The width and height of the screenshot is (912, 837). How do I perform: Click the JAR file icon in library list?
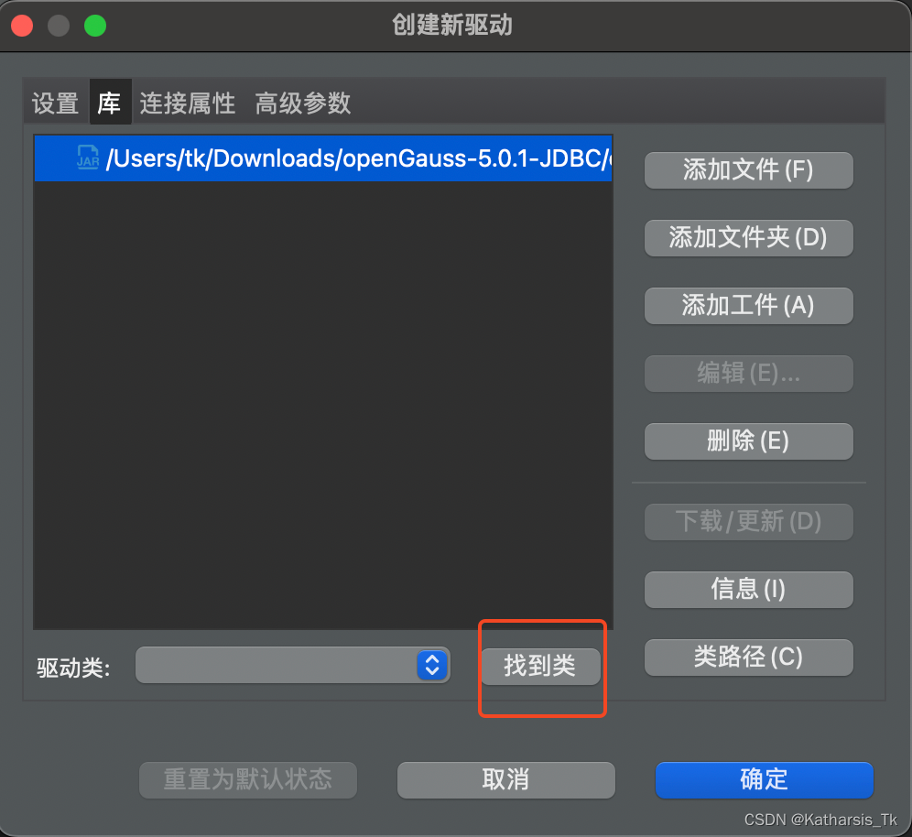[89, 158]
